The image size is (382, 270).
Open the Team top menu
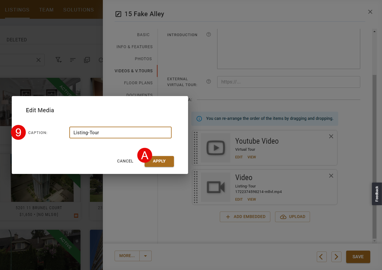click(46, 10)
